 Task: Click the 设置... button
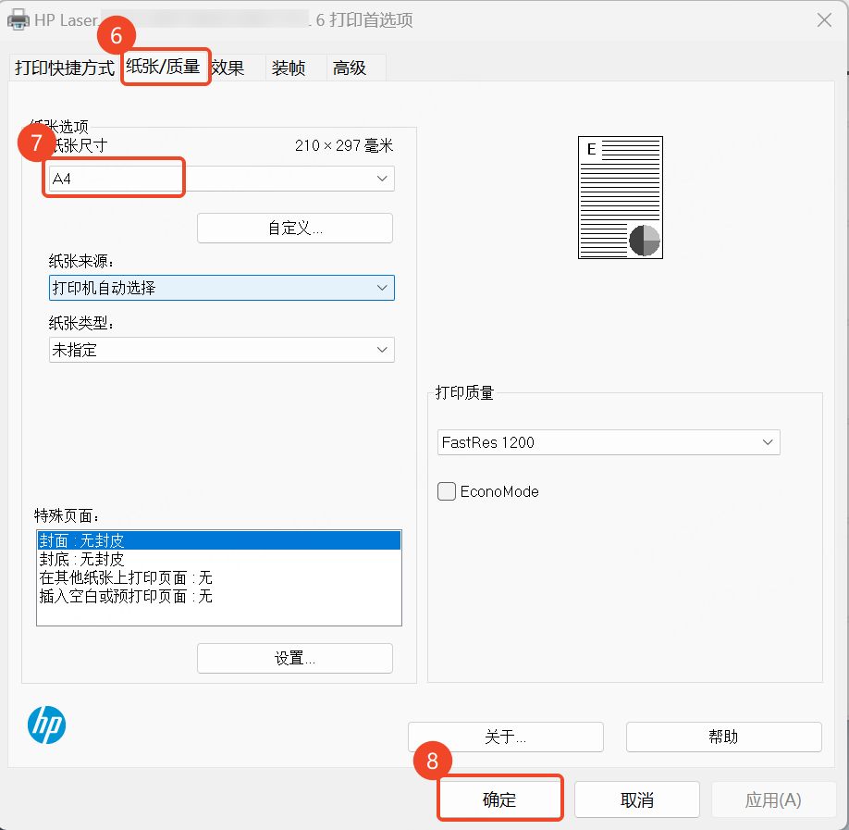(295, 658)
